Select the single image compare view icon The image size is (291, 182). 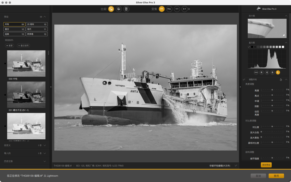point(111,9)
